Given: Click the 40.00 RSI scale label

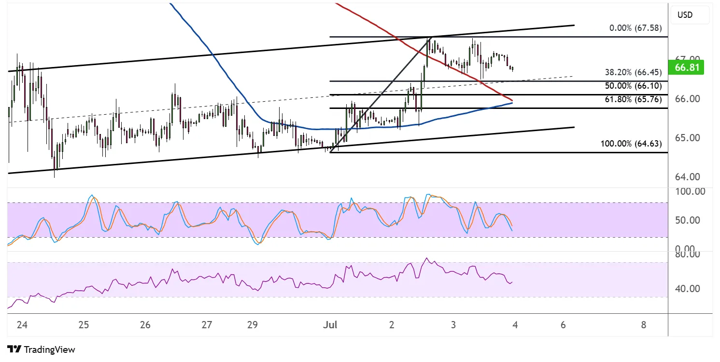Looking at the screenshot, I should click(688, 289).
